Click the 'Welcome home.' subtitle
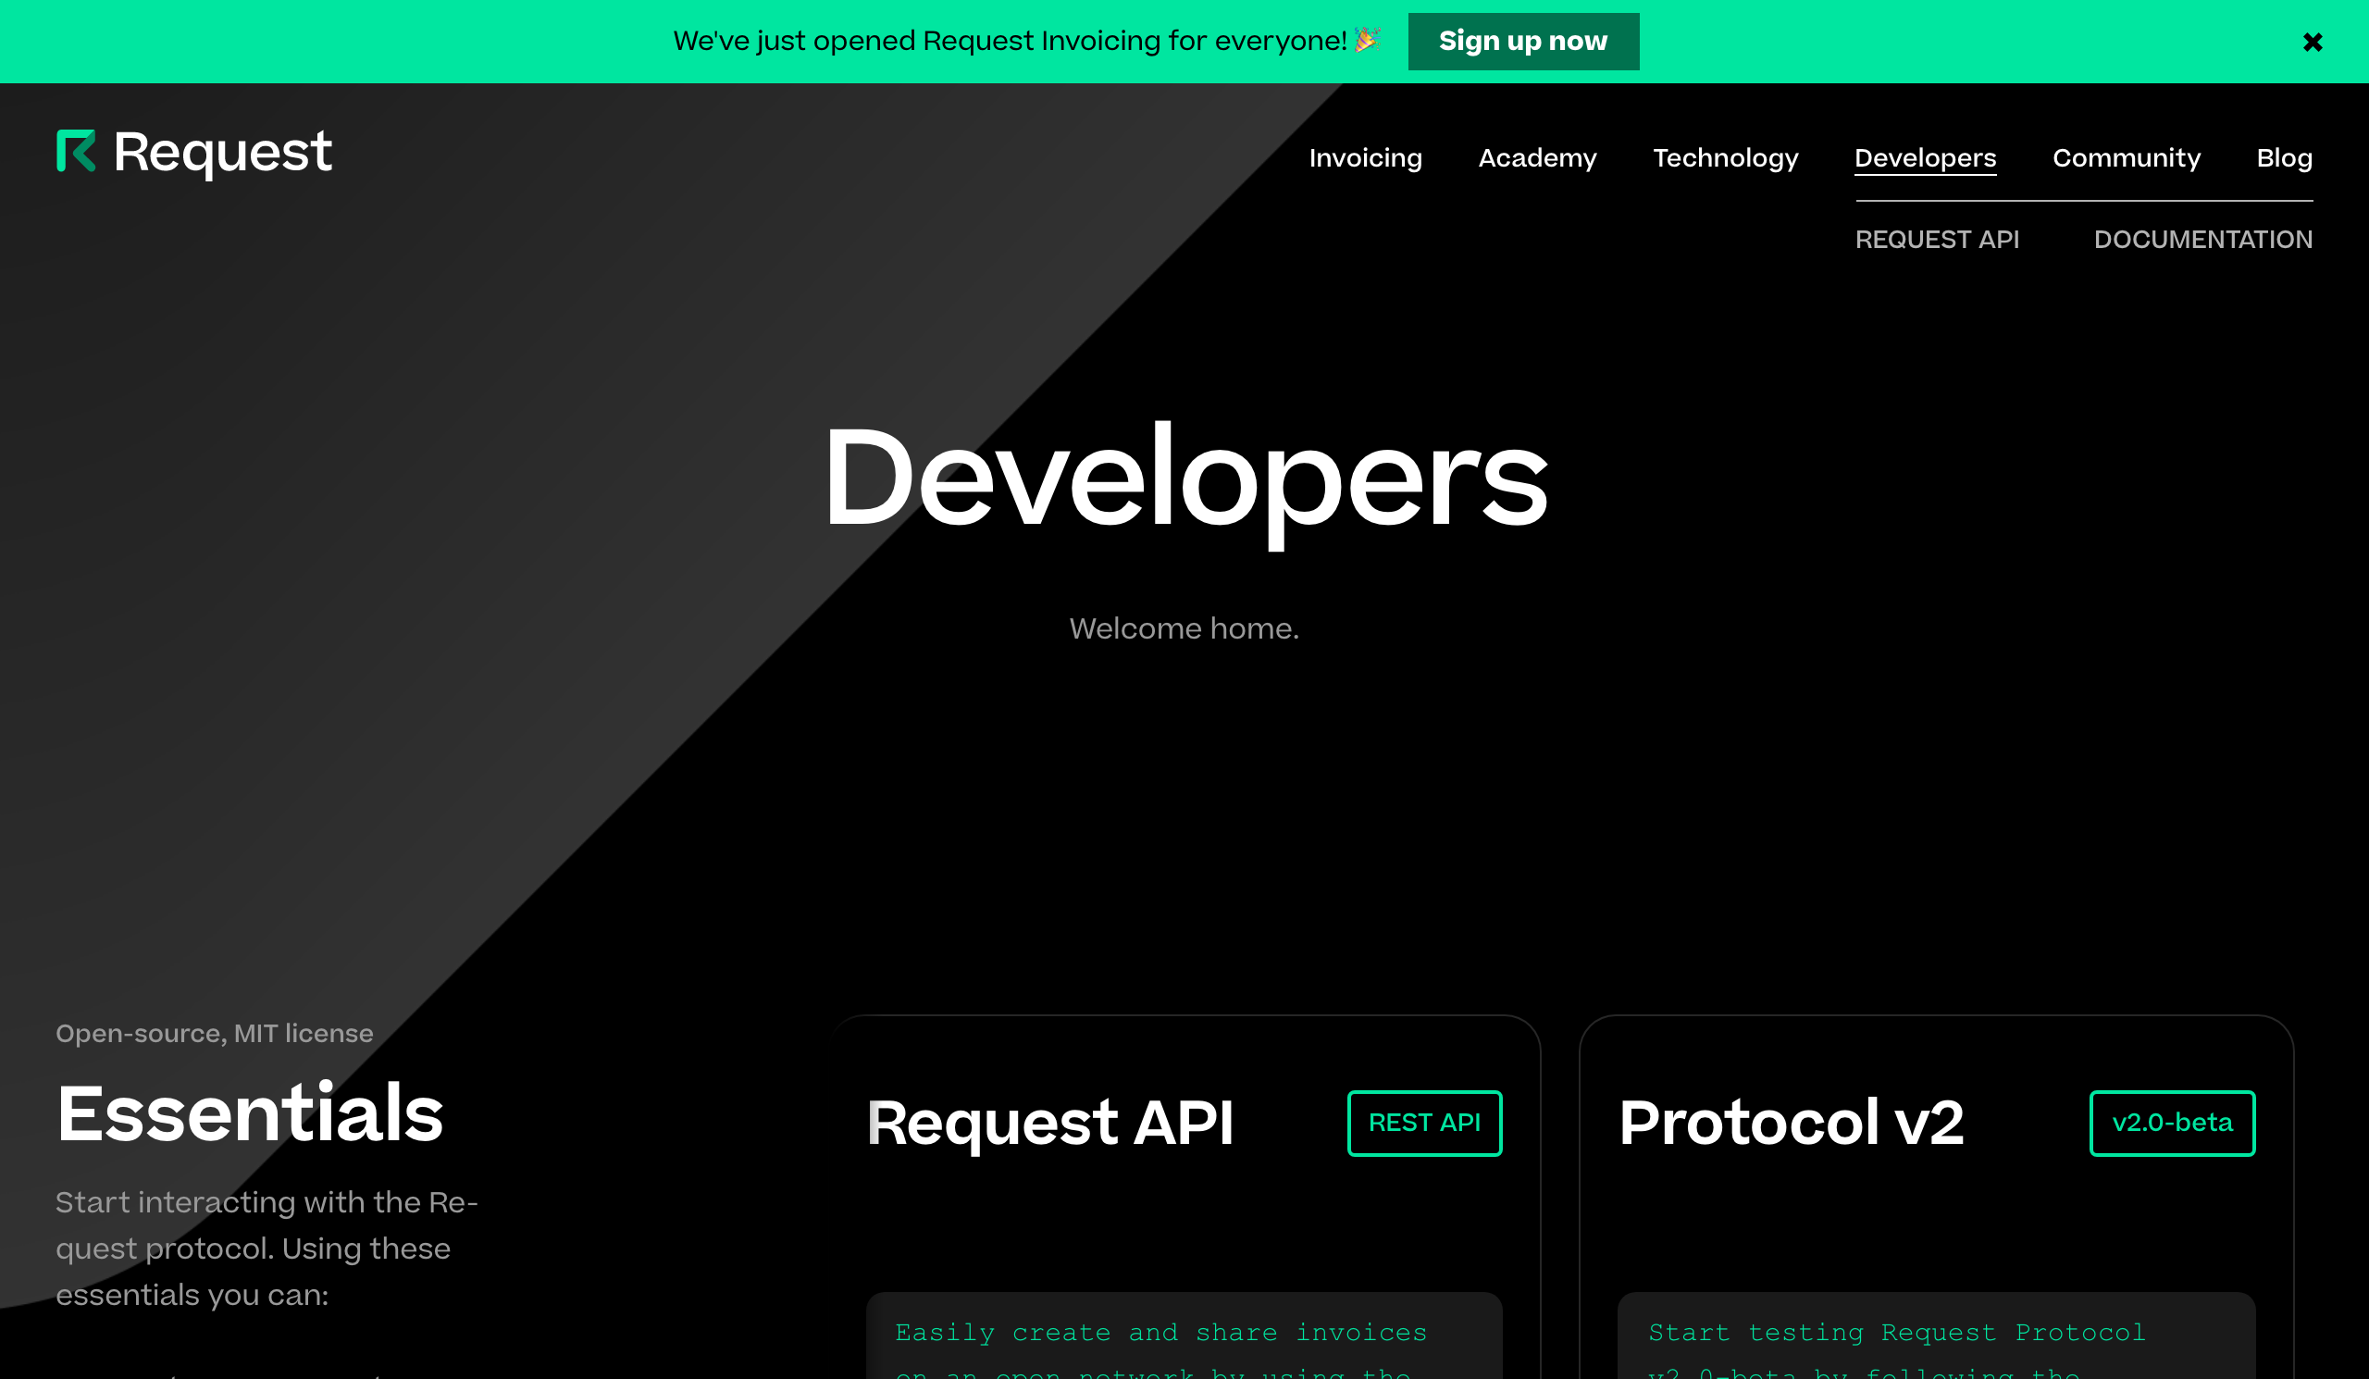 (x=1184, y=628)
